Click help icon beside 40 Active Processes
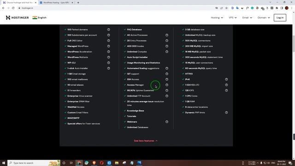This screenshot has width=295, height=166. (167, 35)
